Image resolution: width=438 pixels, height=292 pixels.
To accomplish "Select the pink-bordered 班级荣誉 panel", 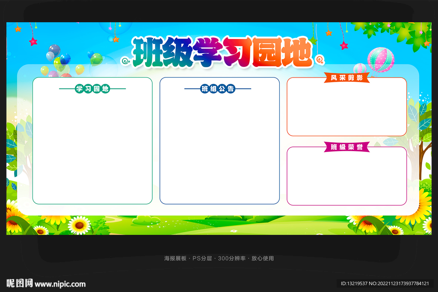I will pyautogui.click(x=346, y=176).
